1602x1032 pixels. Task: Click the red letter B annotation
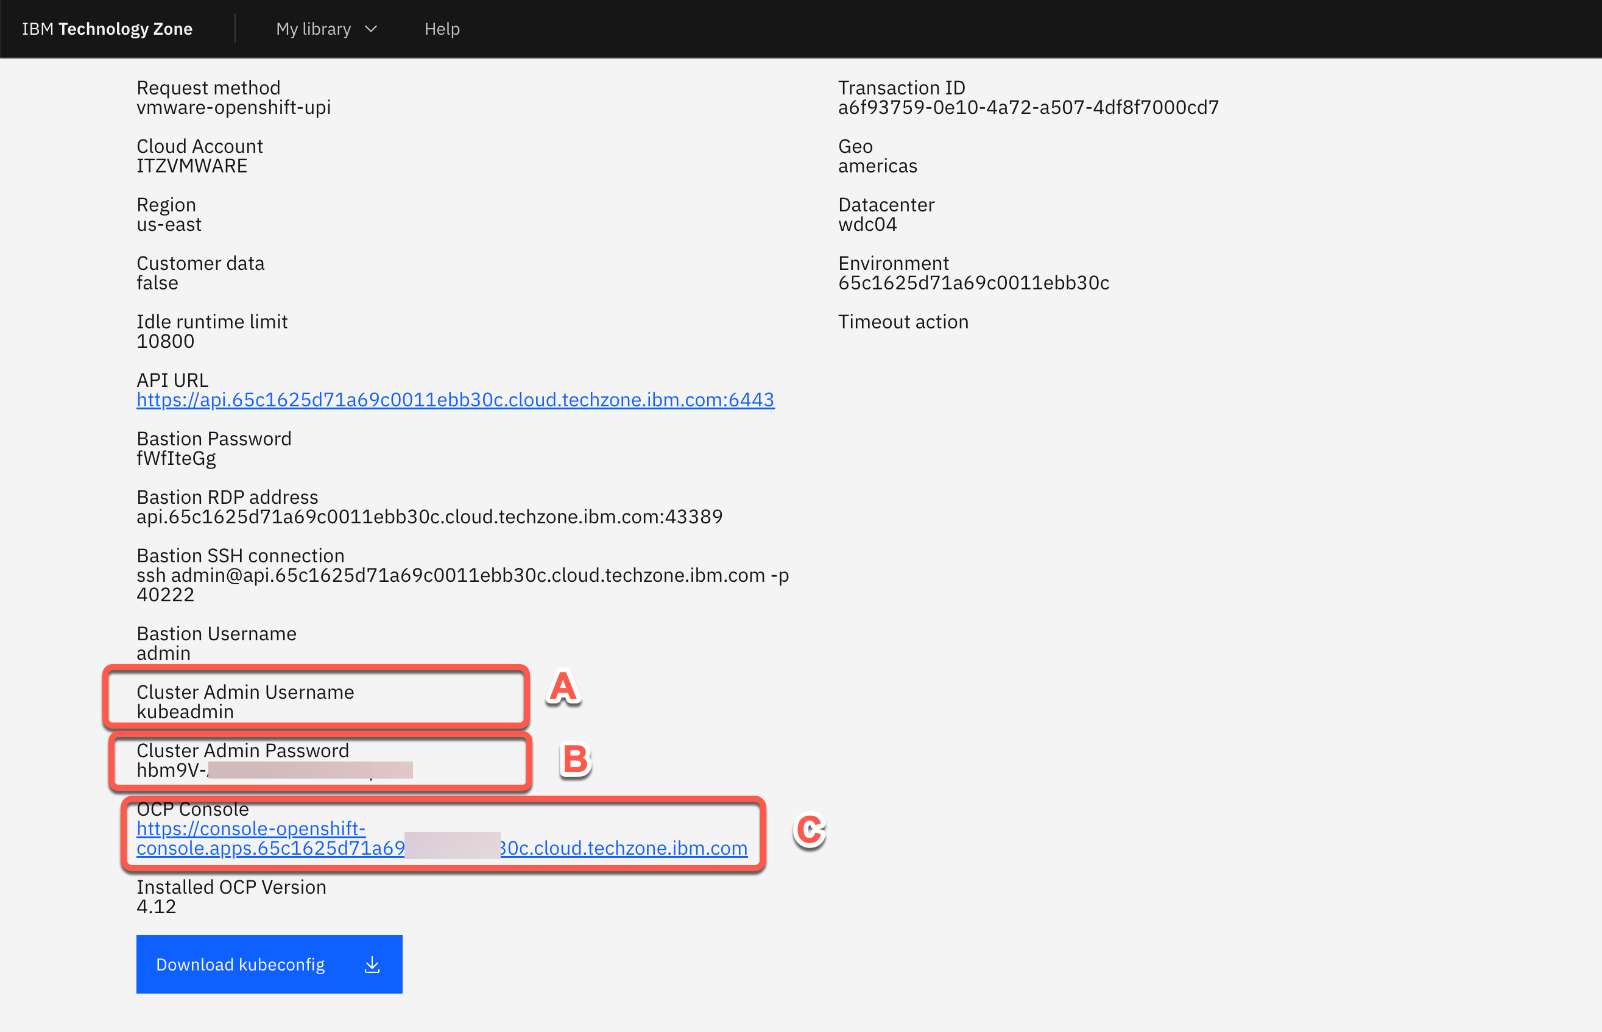(576, 760)
